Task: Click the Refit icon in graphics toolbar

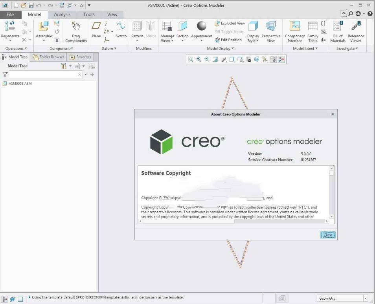Action: (x=191, y=59)
